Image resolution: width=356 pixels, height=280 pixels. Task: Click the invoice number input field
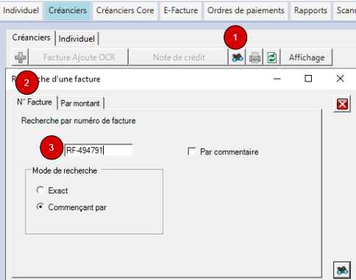pyautogui.click(x=99, y=150)
